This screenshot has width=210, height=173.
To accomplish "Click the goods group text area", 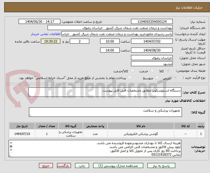I will [105, 112].
